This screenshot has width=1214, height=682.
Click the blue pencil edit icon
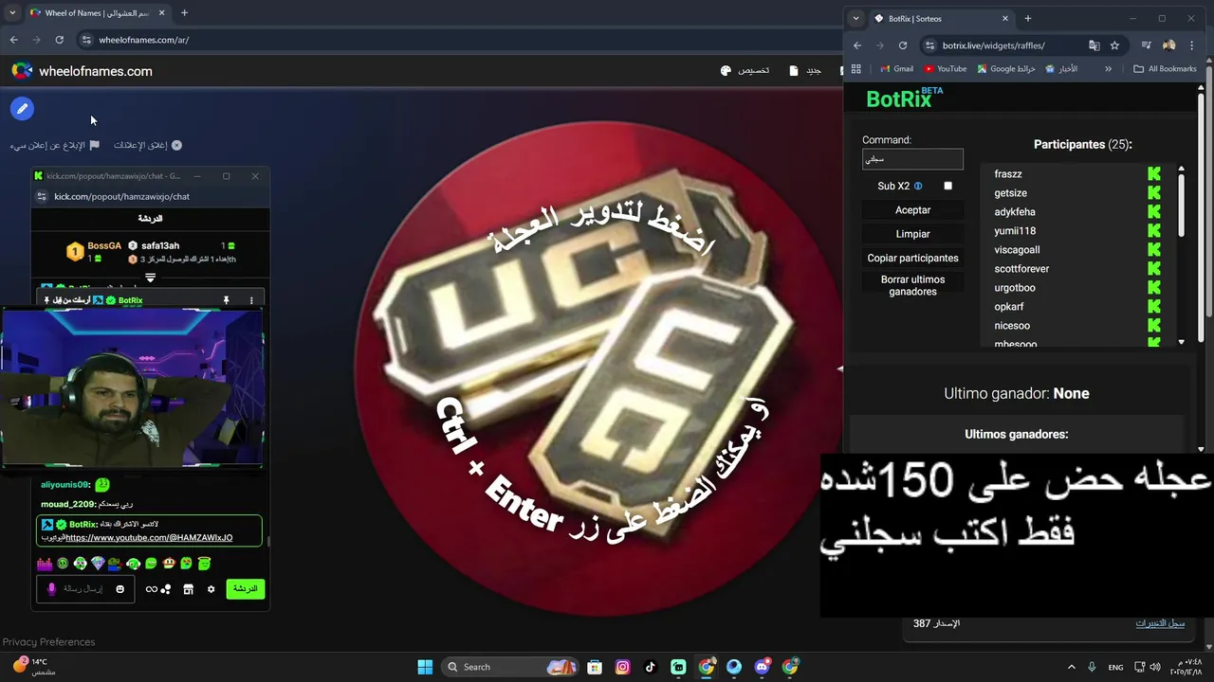click(x=22, y=109)
